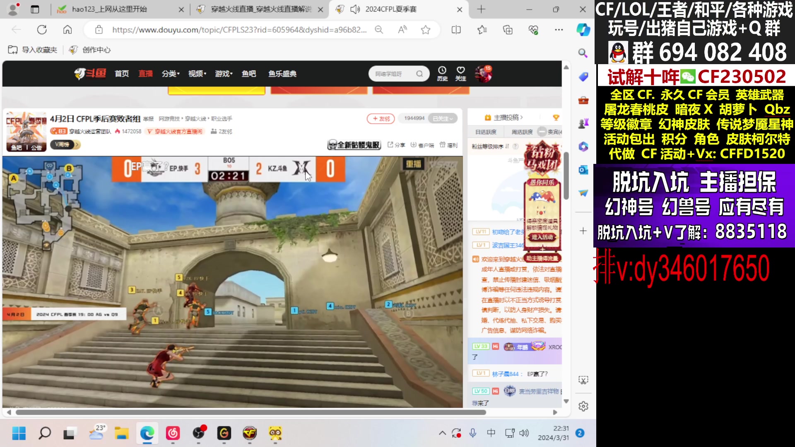
Task: Open the 全新骷髅鬼服 banner
Action: pyautogui.click(x=354, y=145)
